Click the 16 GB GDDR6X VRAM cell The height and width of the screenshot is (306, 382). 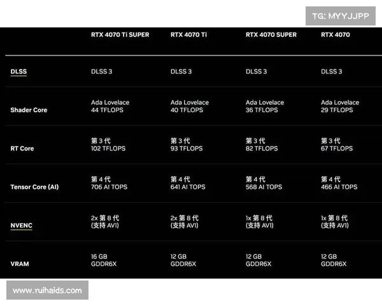[104, 259]
